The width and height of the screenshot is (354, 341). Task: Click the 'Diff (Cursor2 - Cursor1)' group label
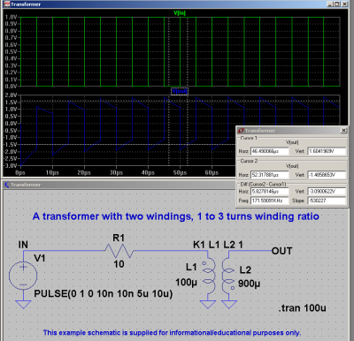coord(263,184)
